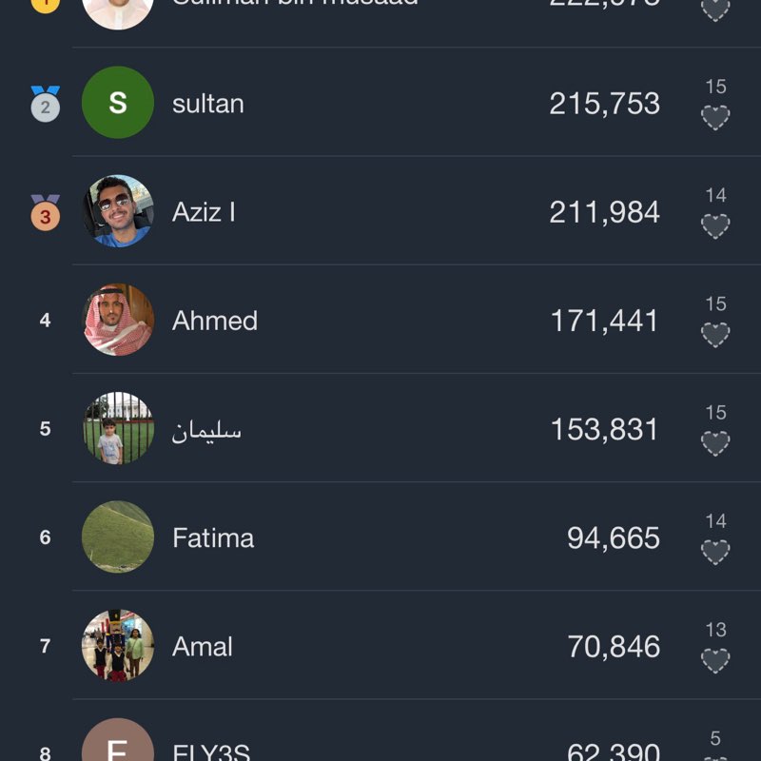Open Aziz I's profile photo

tap(118, 211)
